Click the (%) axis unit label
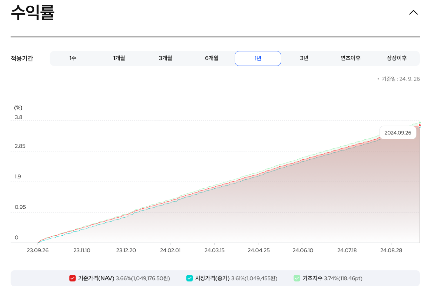Viewport: 428px width, 292px height. [18, 108]
